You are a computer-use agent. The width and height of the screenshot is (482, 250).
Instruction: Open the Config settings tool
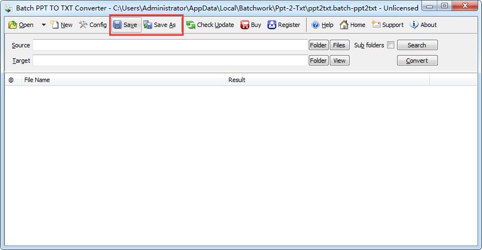pyautogui.click(x=93, y=25)
